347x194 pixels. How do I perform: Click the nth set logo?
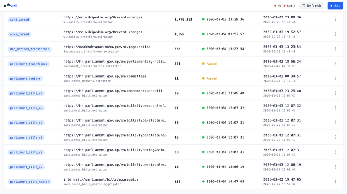click(10, 5)
